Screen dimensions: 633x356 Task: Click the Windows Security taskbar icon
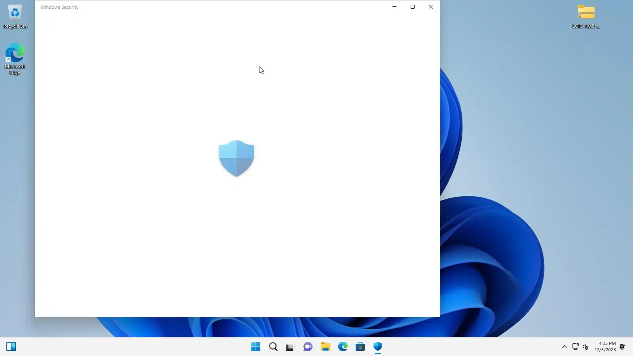(x=378, y=347)
